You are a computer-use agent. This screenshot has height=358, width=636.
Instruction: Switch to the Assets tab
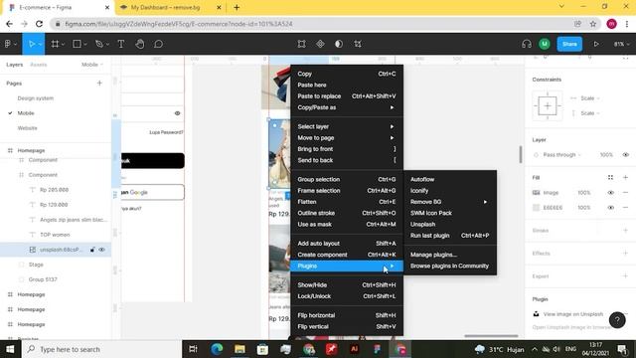point(39,65)
